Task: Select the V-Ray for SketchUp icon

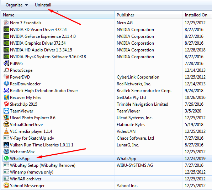Action: tap(6, 138)
